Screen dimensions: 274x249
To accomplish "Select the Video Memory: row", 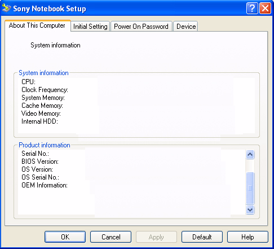I will (41, 113).
